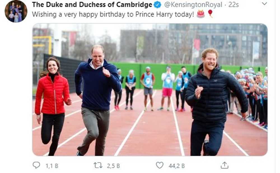Image resolution: width=280 pixels, height=173 pixels.
Task: Click the blue verified badge
Action: [158, 5]
